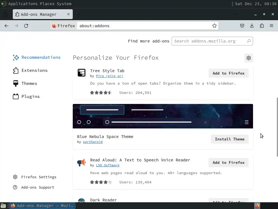Image resolution: width=278 pixels, height=209 pixels.
Task: Click the menu logo in top panel
Action: point(4,4)
